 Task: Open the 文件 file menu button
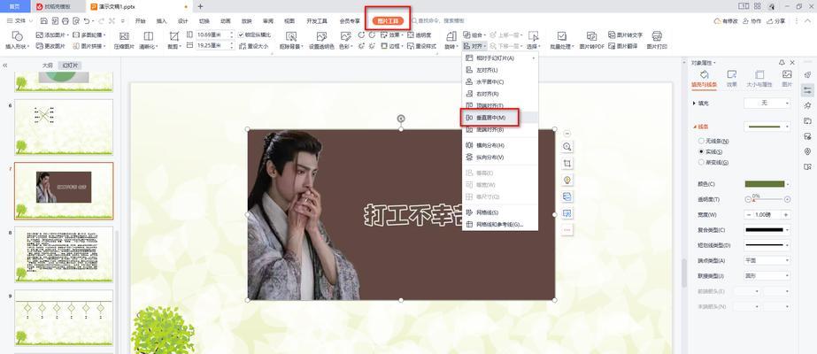pos(19,21)
